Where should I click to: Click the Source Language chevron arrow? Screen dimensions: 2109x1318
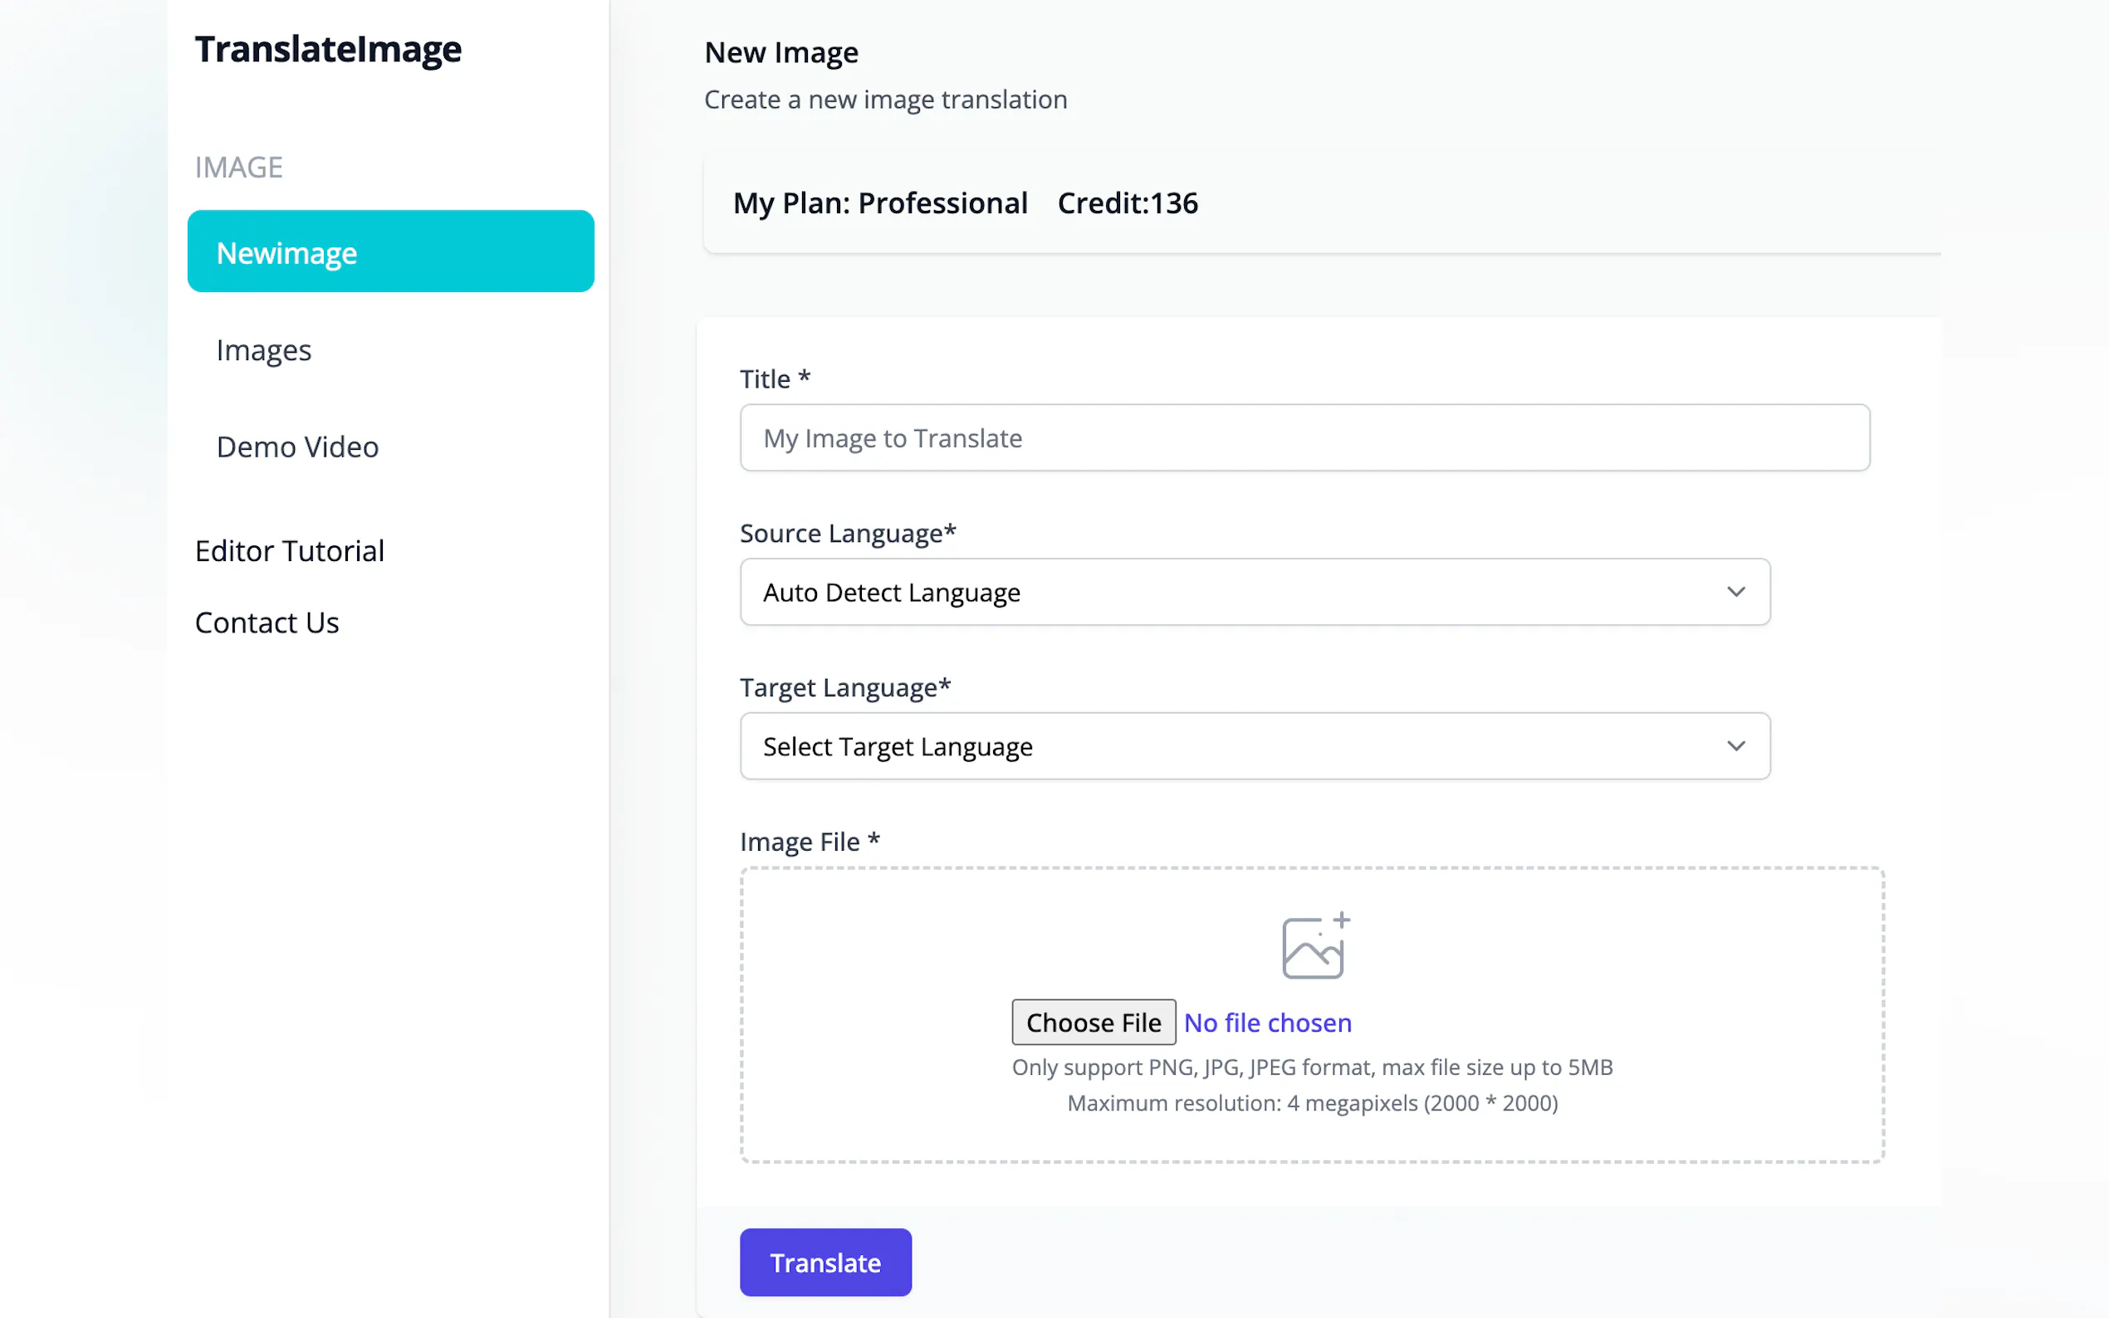[1735, 592]
